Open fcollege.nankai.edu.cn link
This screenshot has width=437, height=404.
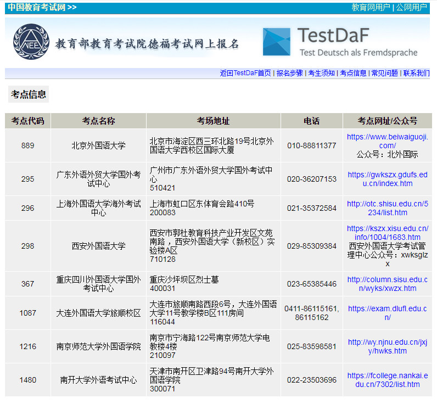click(388, 380)
